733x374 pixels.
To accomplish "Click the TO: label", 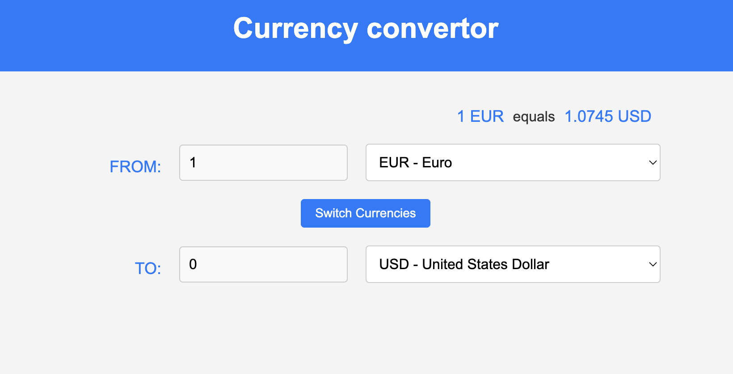I will click(x=148, y=268).
